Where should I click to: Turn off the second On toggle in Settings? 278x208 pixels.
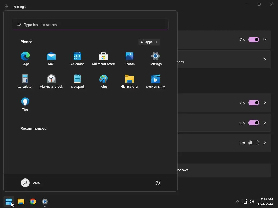pos(254,103)
